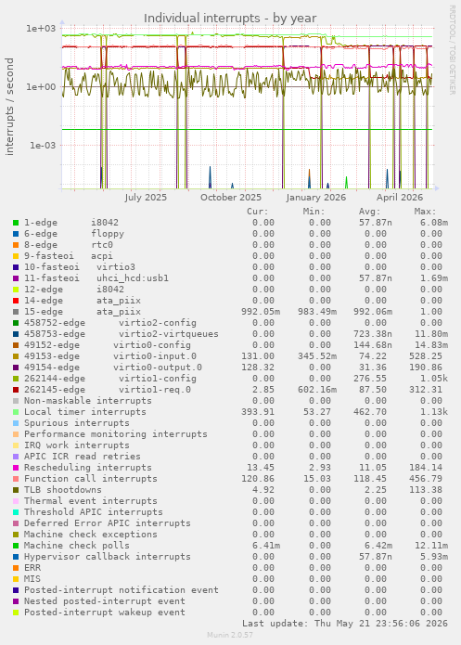Click the swatch for Machine check polls
The height and width of the screenshot is (645, 461).
click(16, 546)
